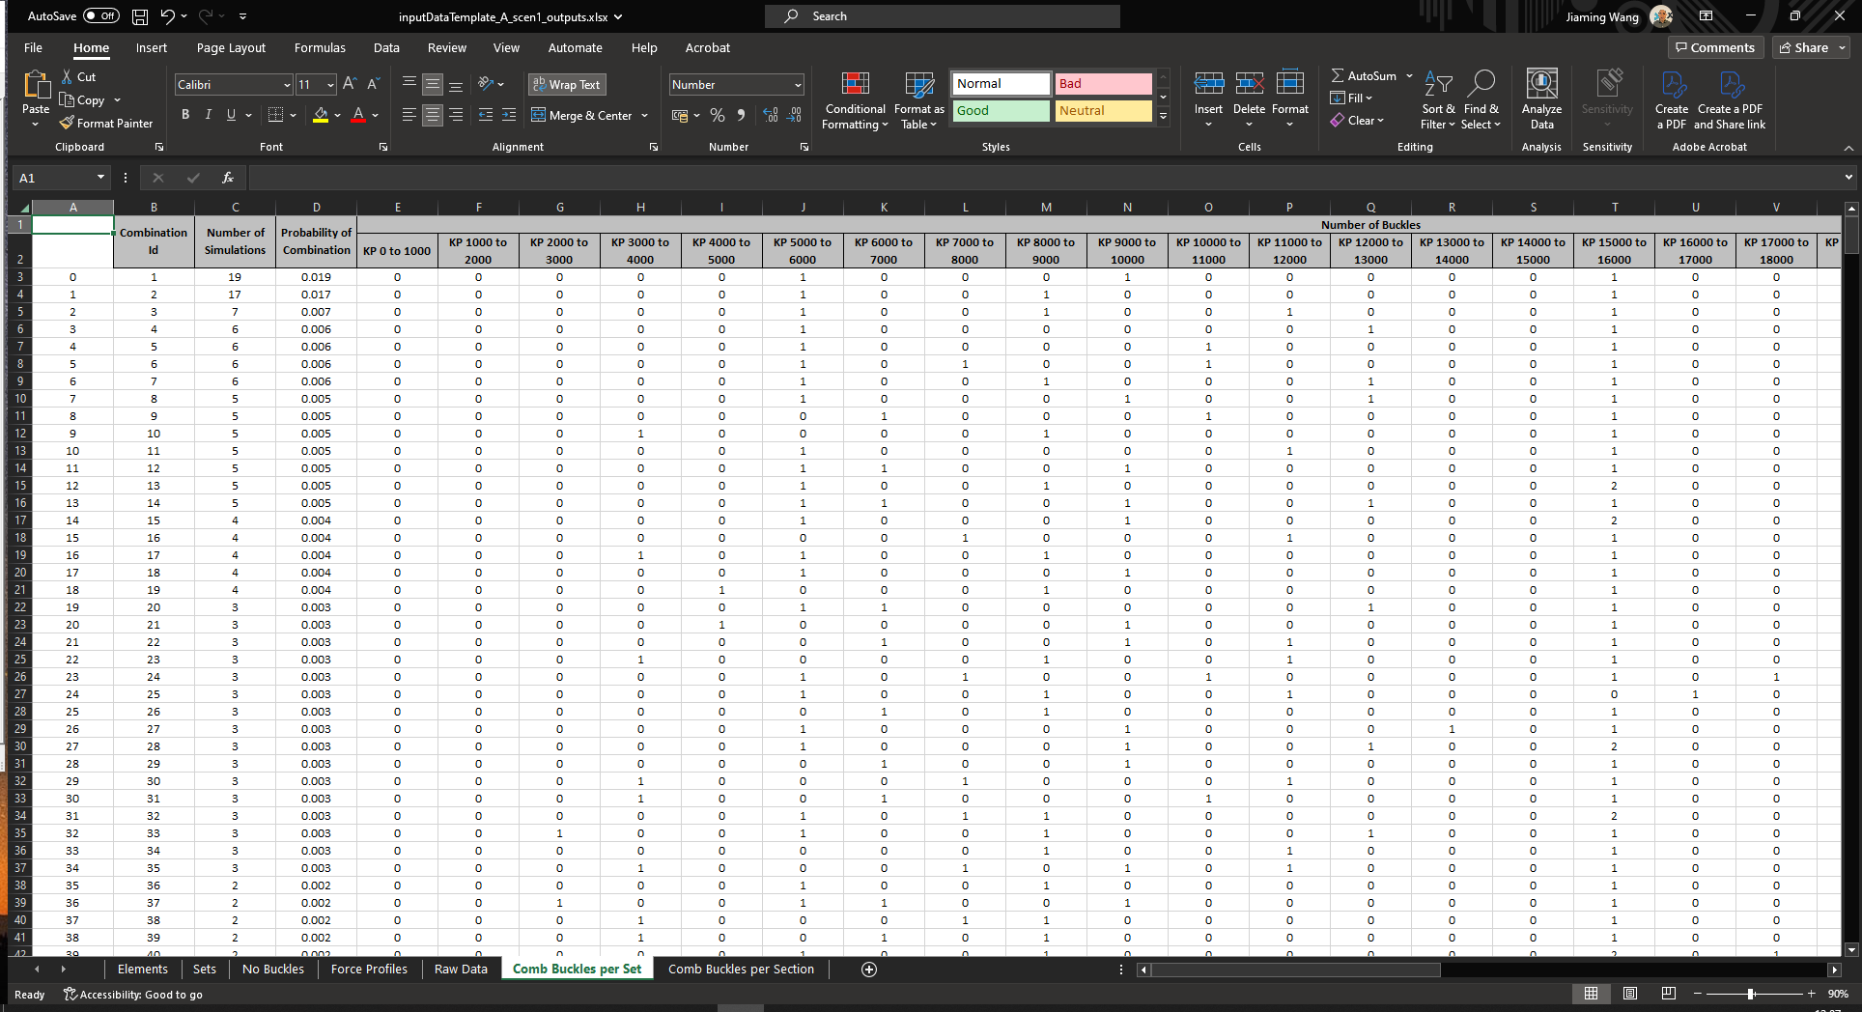Image resolution: width=1862 pixels, height=1012 pixels.
Task: Toggle AutoSave off
Action: (99, 15)
